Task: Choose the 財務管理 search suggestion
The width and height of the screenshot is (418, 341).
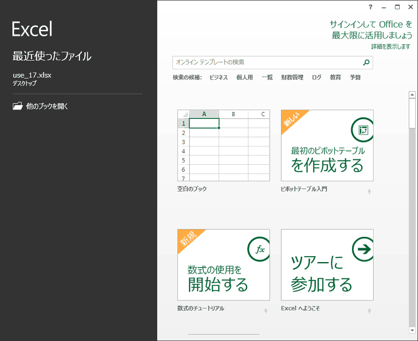Action: 292,77
